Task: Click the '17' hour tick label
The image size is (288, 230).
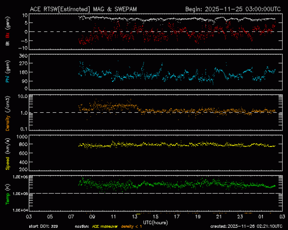Action: click(x=177, y=217)
